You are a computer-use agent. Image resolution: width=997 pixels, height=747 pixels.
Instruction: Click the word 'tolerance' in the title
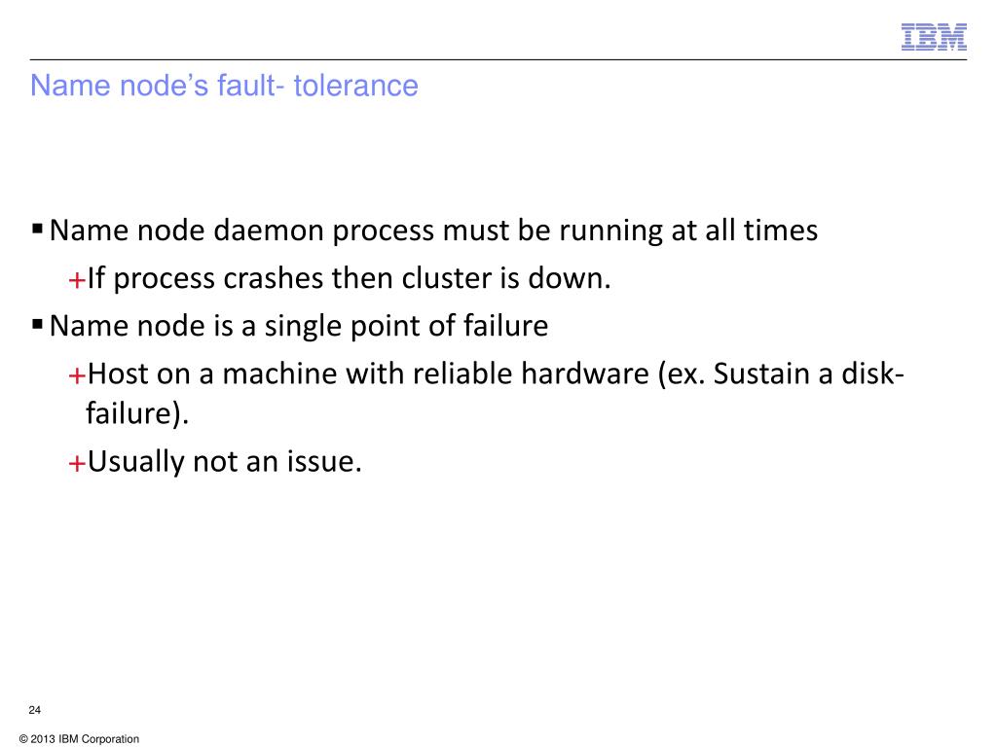[x=356, y=86]
